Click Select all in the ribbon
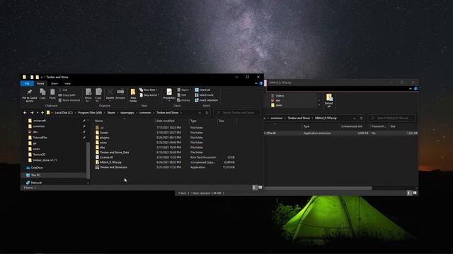This screenshot has height=254, width=453. tap(202, 90)
